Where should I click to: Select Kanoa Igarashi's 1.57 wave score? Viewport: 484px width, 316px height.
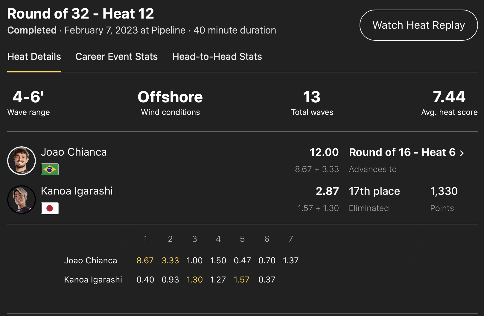pos(241,279)
